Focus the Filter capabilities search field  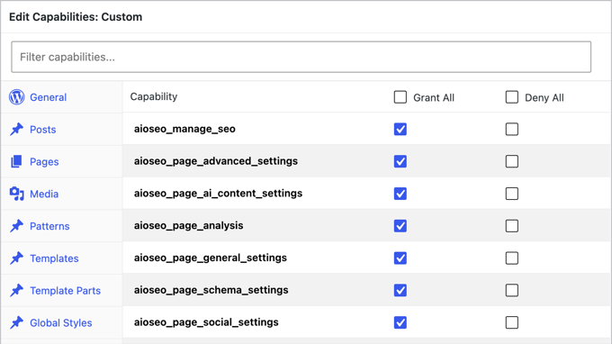click(301, 57)
